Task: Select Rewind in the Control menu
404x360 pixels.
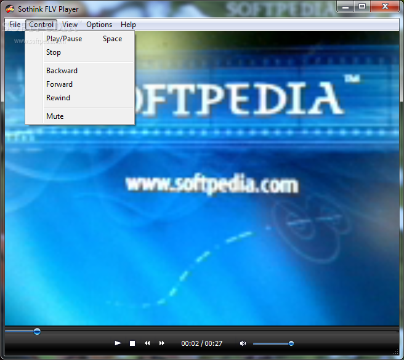Action: point(80,98)
